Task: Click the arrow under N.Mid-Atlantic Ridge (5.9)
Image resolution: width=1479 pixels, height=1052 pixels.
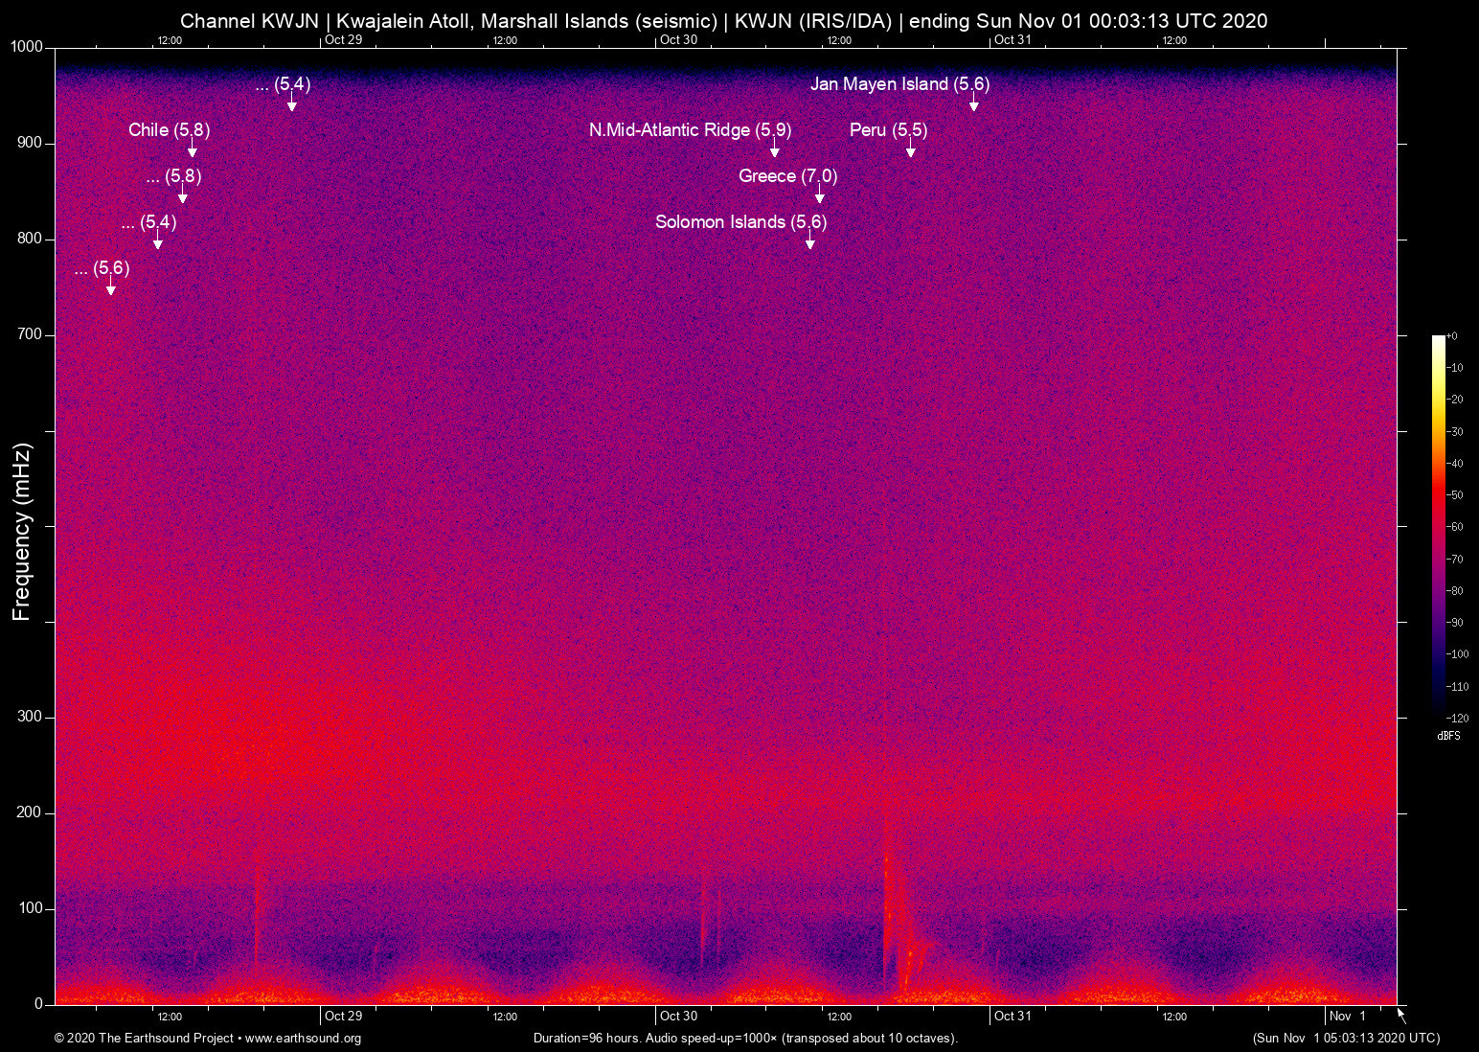Action: coord(775,149)
